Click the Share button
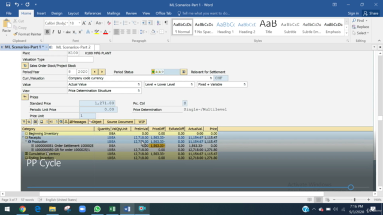Viewport: 383px width, 215px height. (371, 13)
